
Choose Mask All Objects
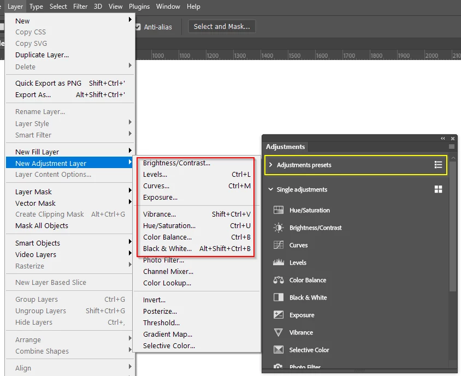[70, 225]
